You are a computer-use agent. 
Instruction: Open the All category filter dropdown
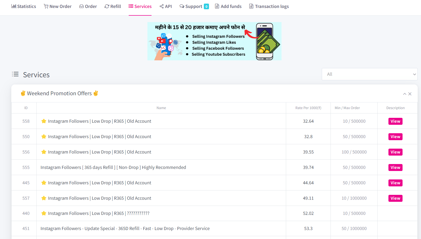pyautogui.click(x=369, y=74)
